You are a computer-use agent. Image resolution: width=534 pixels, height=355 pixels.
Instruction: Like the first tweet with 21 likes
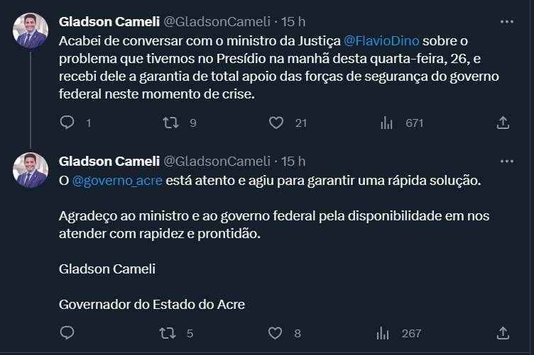point(276,123)
